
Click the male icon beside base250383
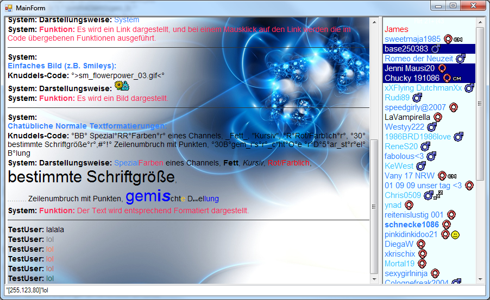(435, 49)
